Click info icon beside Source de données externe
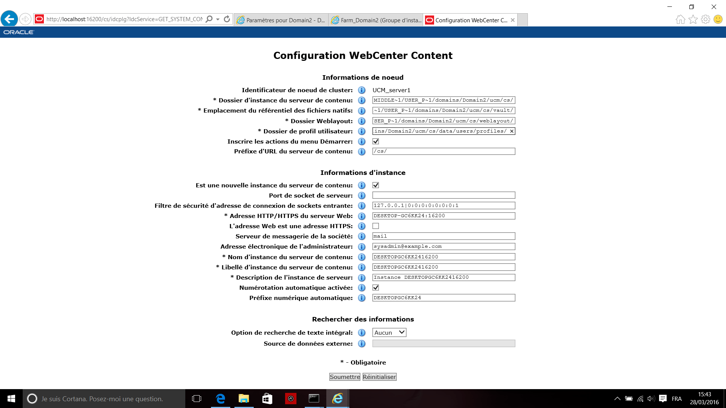 [x=361, y=344]
